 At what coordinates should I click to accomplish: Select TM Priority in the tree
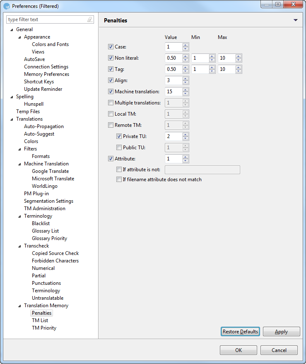tap(44, 328)
